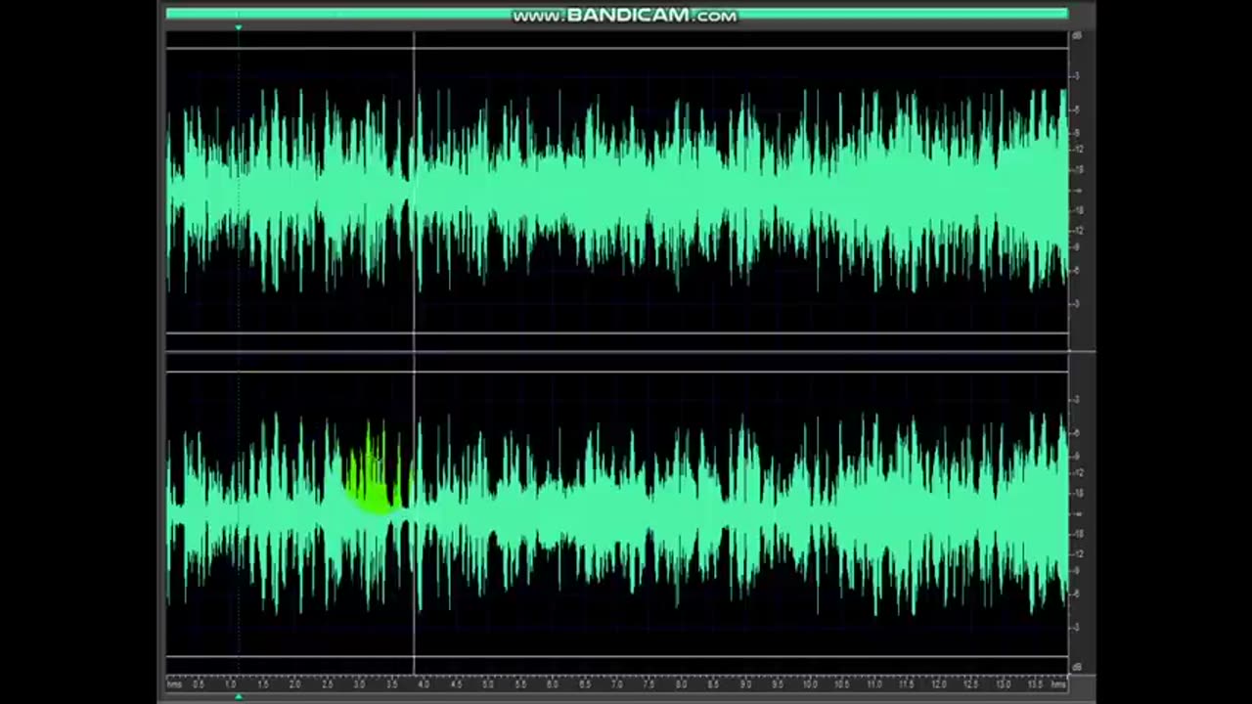
Task: Click the 5.0 mark on the time ruler
Action: (x=489, y=684)
